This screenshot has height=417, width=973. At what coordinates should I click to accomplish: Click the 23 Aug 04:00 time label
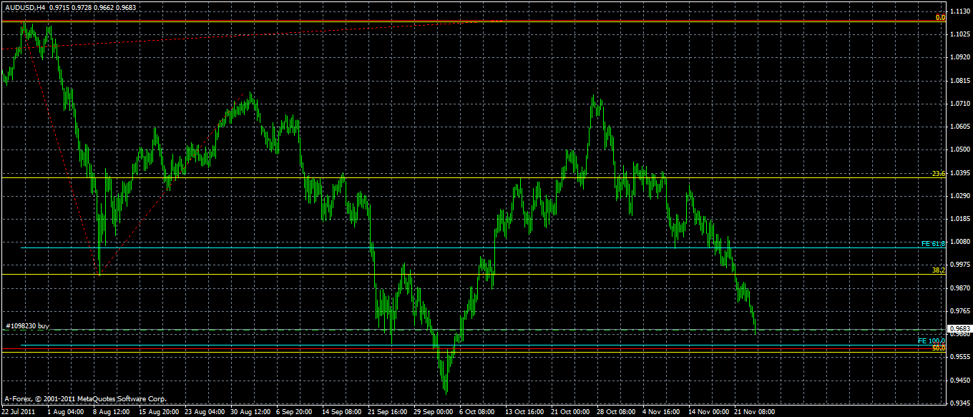tap(204, 412)
